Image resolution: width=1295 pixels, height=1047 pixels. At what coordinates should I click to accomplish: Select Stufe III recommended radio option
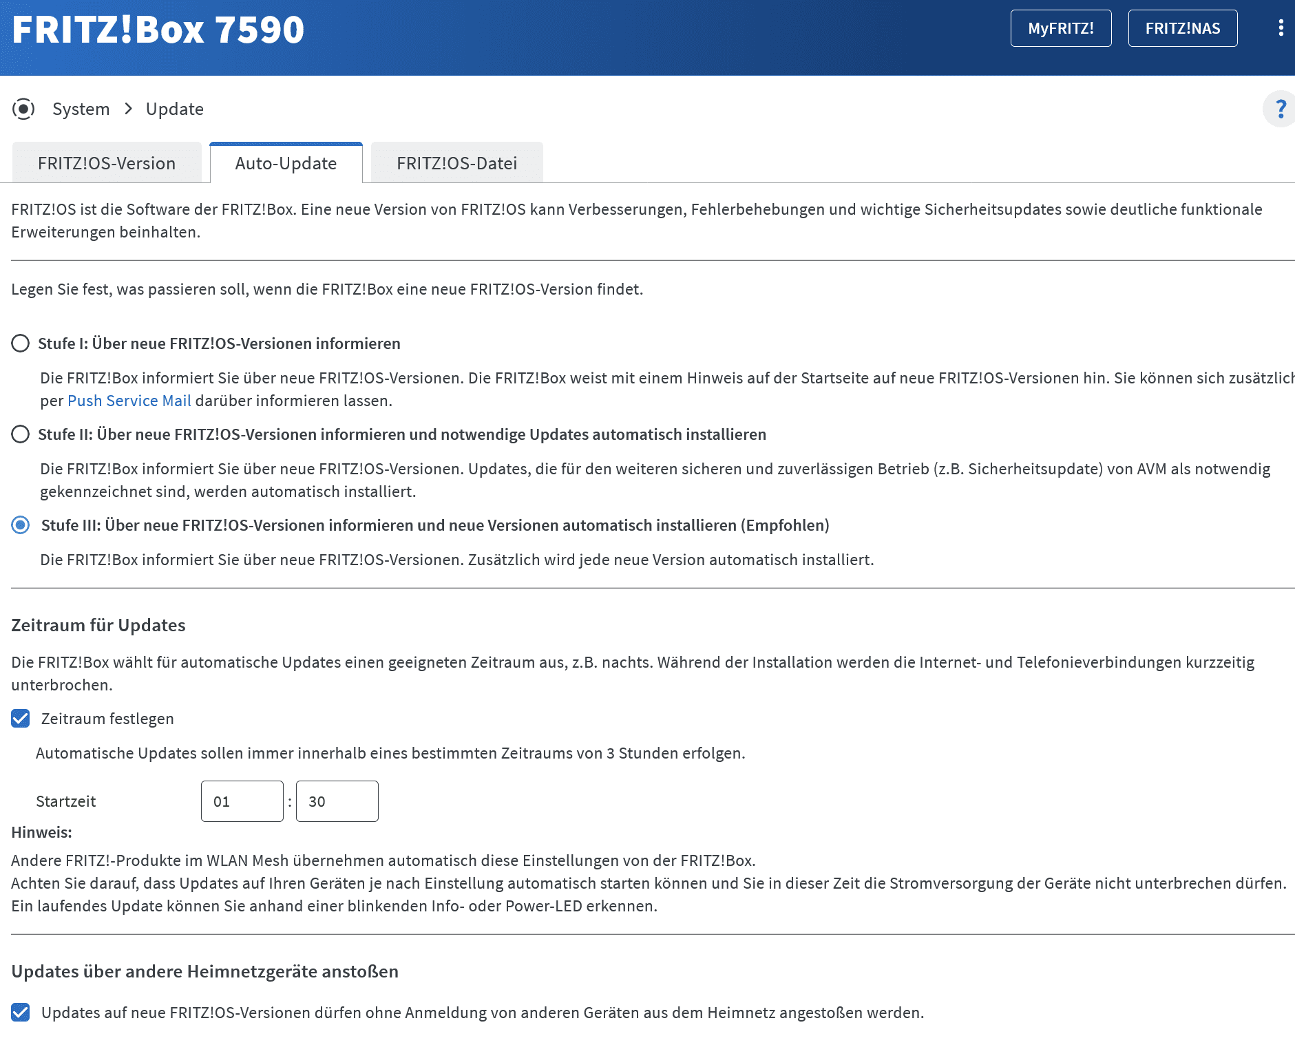tap(21, 525)
